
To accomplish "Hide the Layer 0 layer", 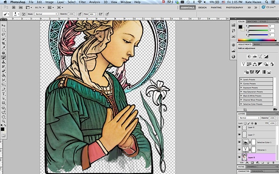I will tap(239, 157).
